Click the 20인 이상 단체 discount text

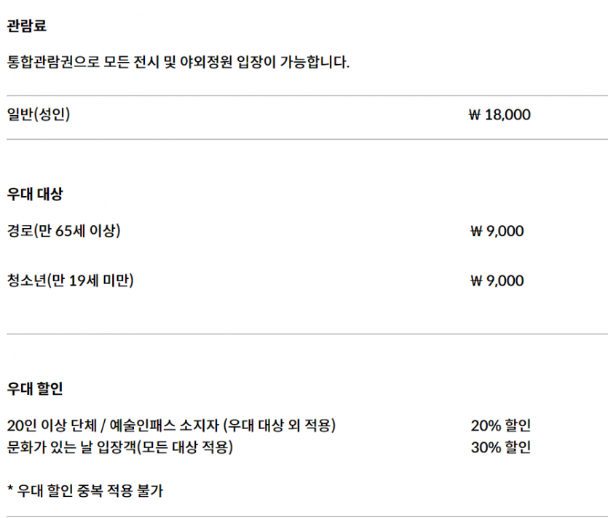click(52, 425)
